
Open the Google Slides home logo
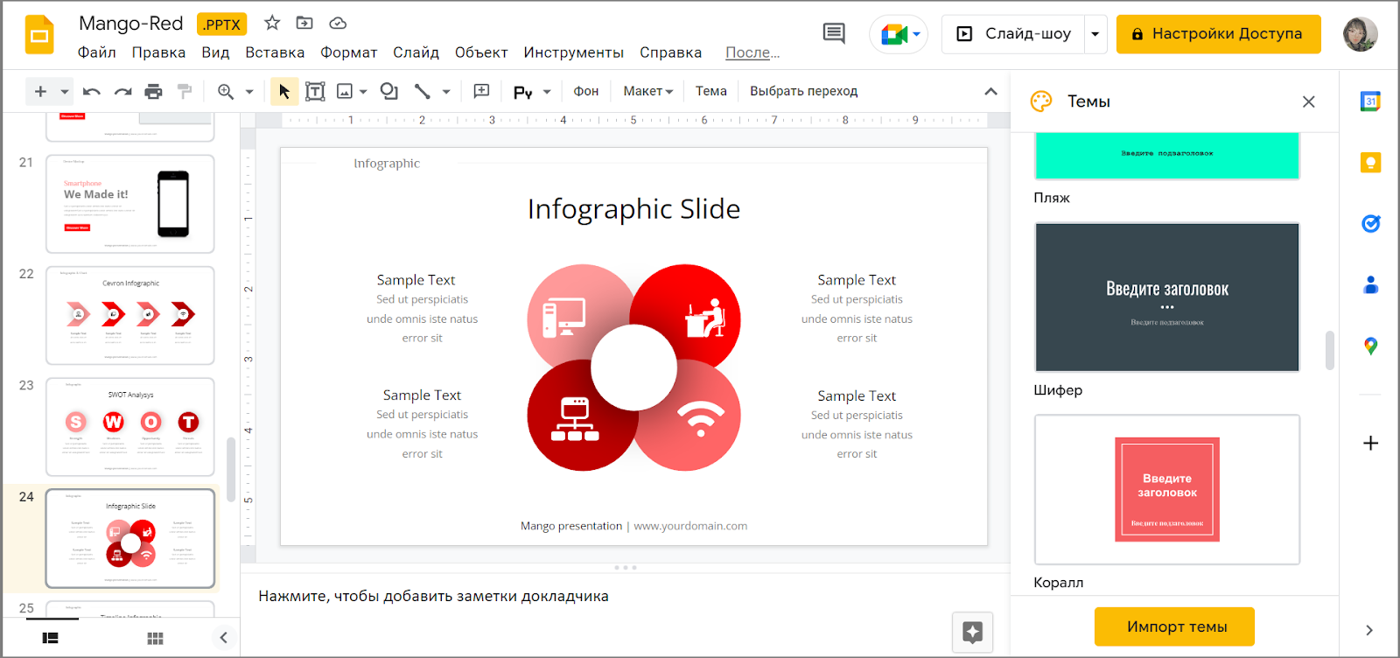click(x=39, y=35)
